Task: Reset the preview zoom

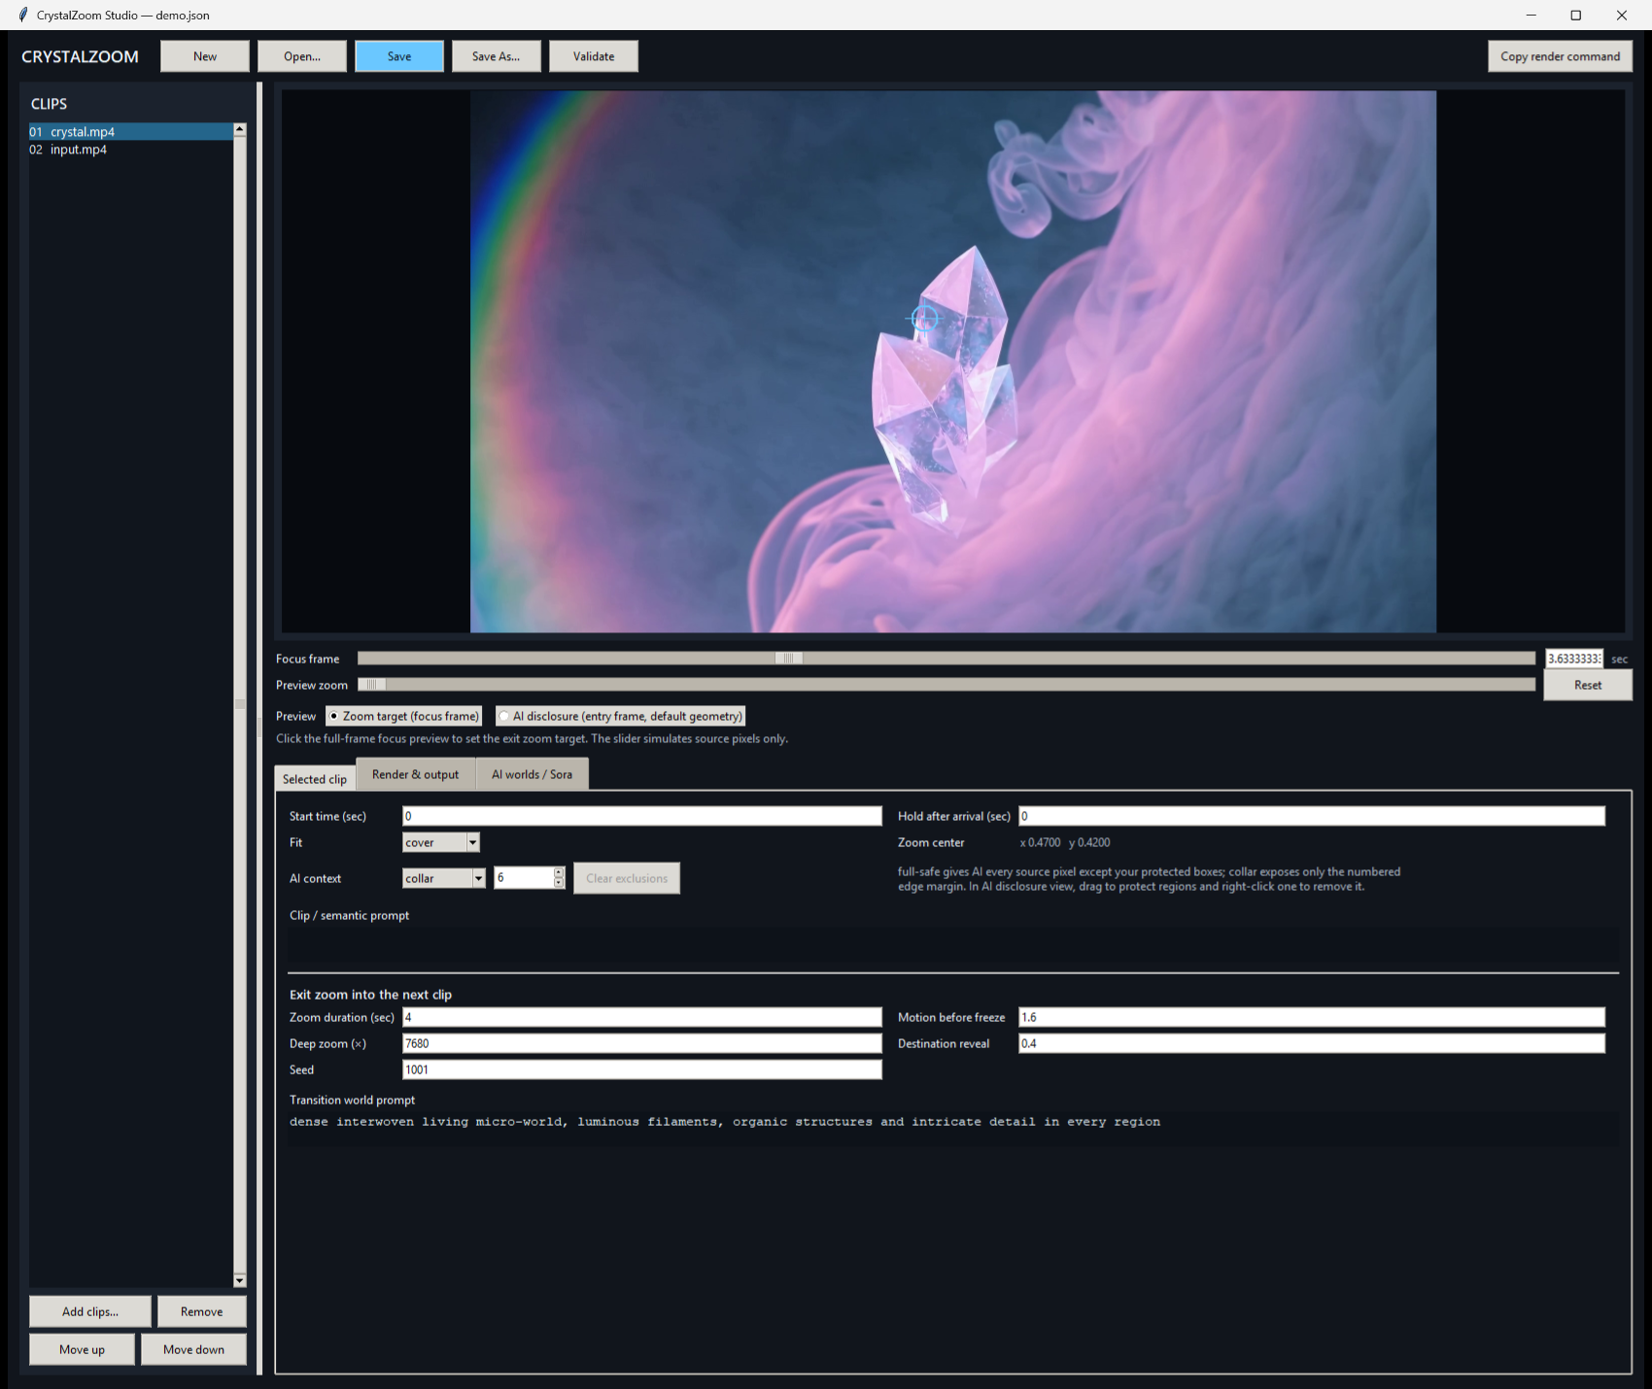Action: [1588, 685]
